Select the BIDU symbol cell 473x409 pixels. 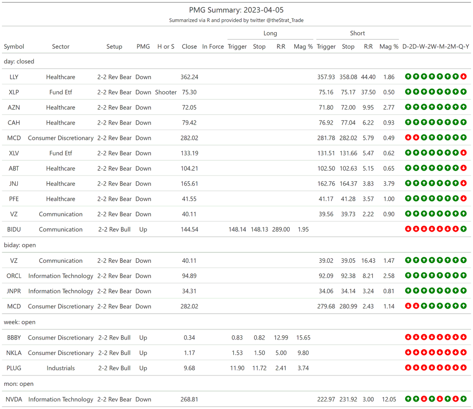pos(14,229)
